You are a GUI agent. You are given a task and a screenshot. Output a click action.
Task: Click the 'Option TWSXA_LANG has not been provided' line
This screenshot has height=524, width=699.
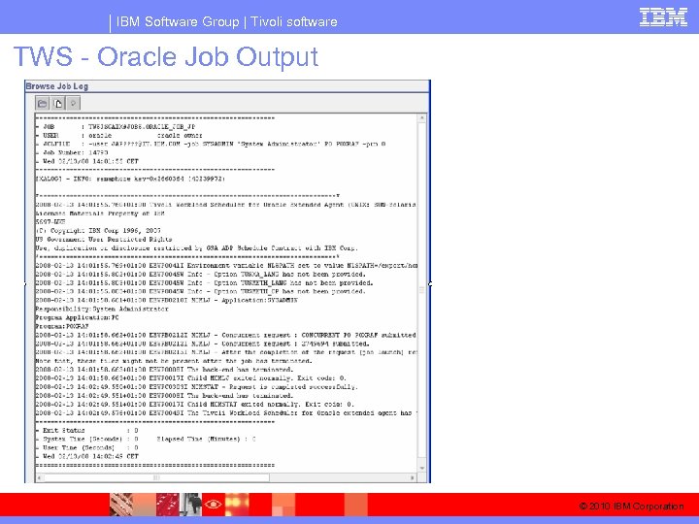(200, 275)
